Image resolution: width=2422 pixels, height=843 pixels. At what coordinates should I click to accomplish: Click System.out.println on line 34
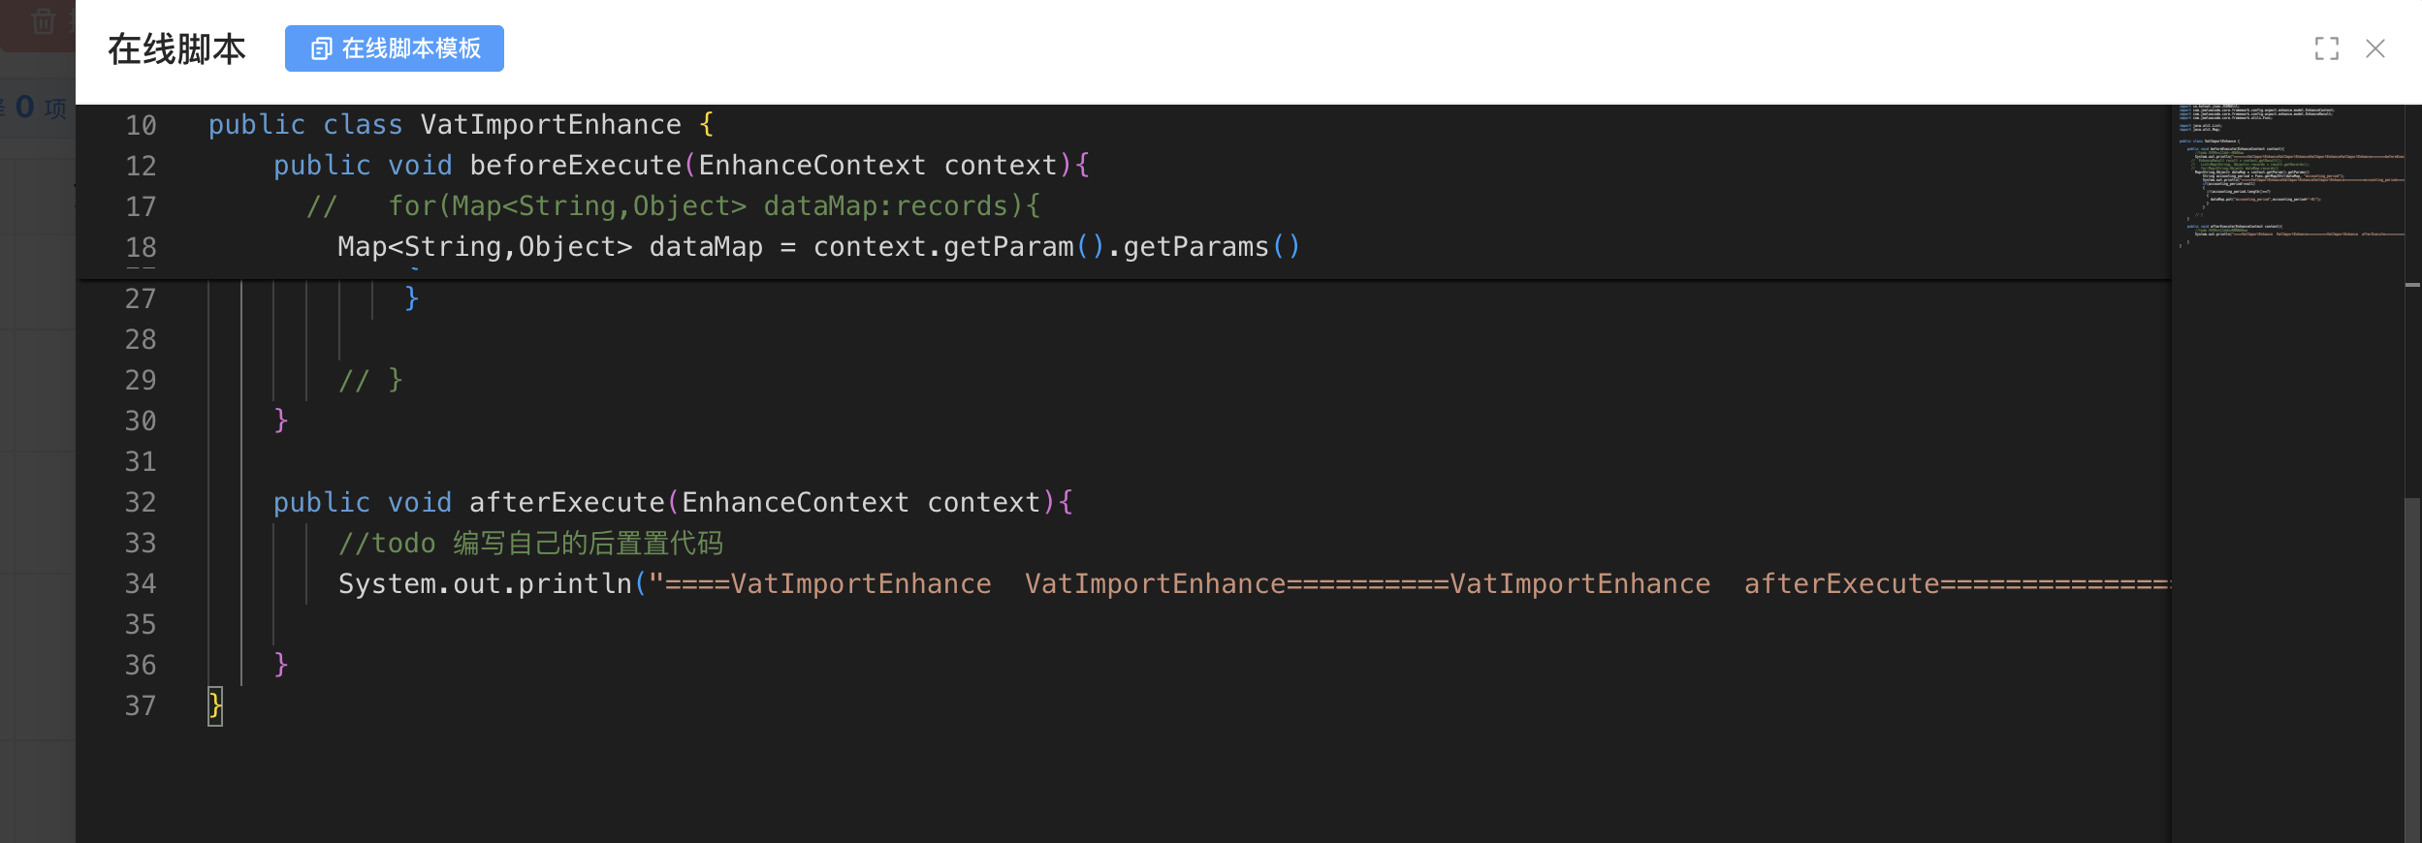tap(484, 584)
